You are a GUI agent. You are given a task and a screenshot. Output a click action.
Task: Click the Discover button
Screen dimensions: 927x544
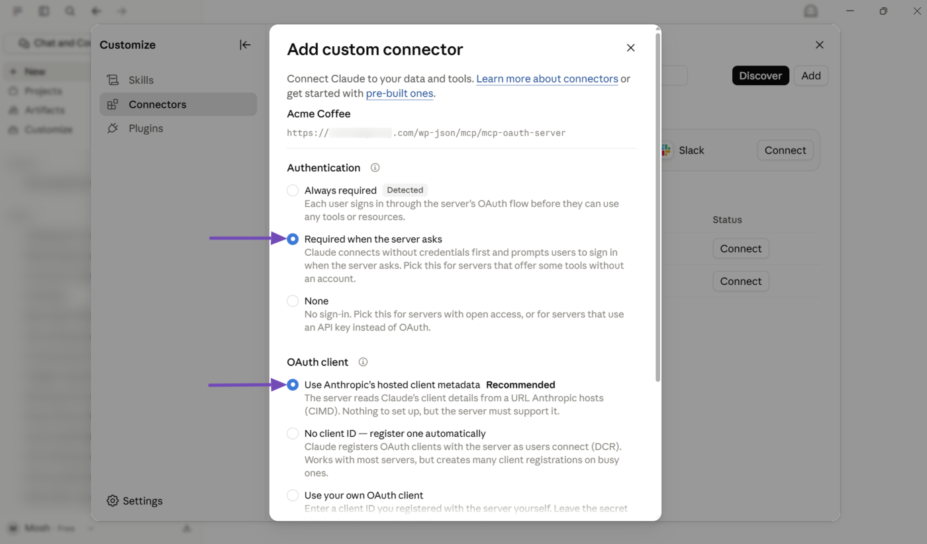click(760, 75)
